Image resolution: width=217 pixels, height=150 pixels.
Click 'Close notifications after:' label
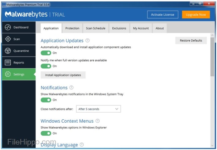coord(57,109)
